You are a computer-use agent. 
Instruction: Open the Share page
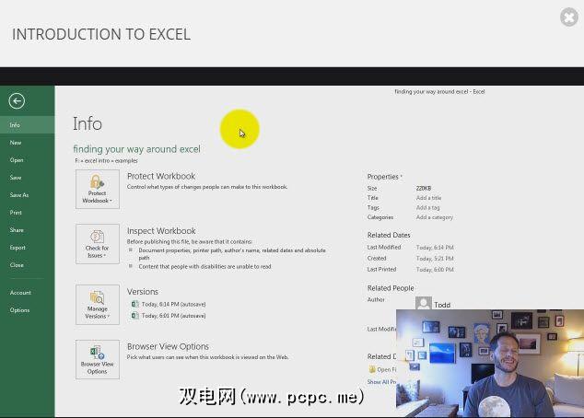point(28,230)
